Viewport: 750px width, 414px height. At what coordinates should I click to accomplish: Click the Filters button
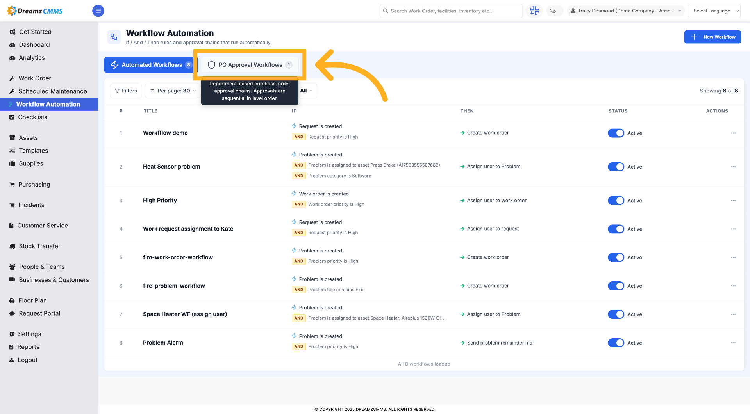coord(126,91)
